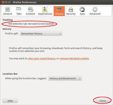Click the Close button at bottom right

103,101
